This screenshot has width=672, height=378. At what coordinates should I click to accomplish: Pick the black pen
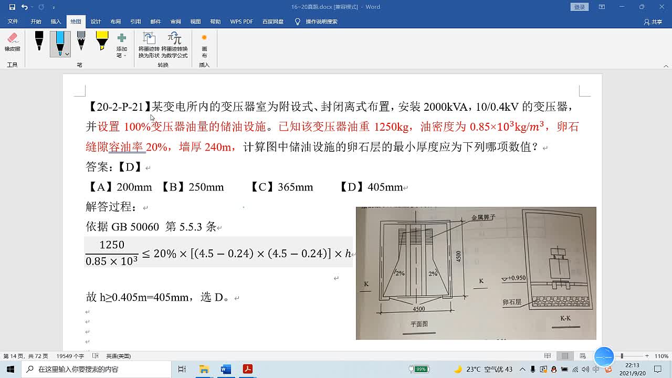coord(39,41)
